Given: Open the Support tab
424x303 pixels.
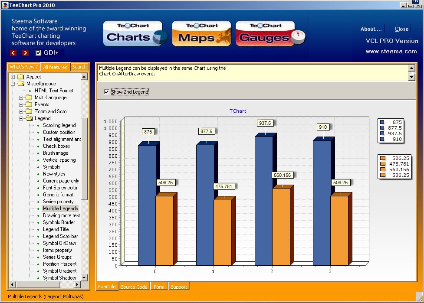Looking at the screenshot, I should pos(179,287).
